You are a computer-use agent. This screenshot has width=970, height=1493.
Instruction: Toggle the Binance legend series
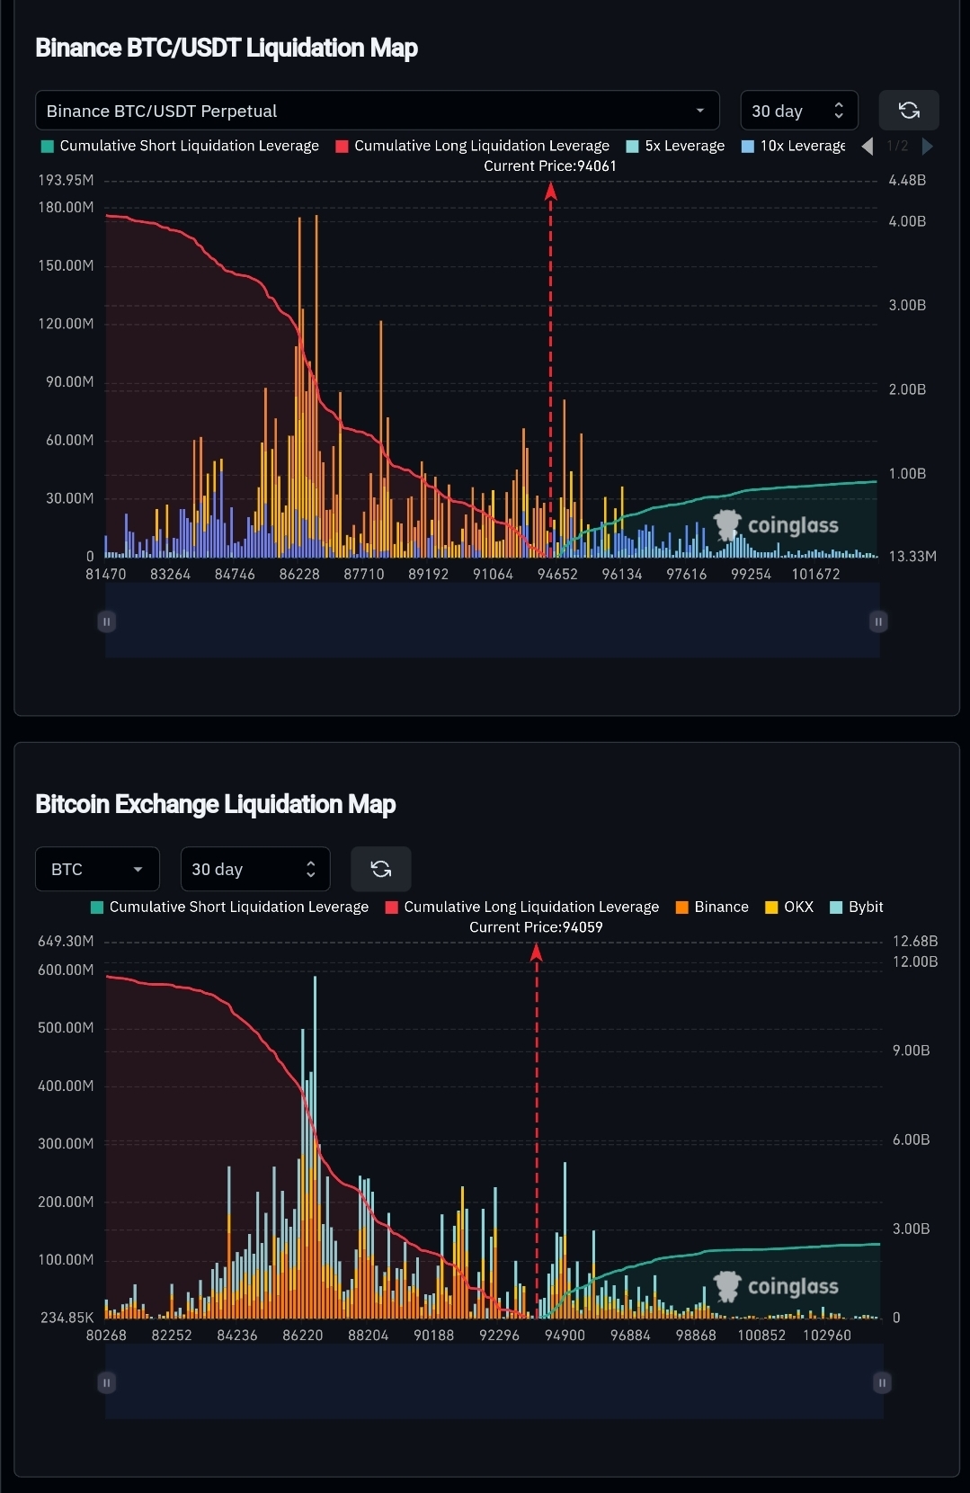coord(712,907)
